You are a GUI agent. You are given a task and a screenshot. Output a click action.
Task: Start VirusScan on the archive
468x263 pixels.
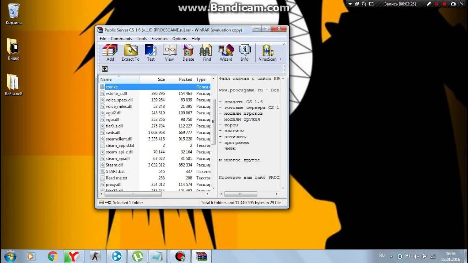pyautogui.click(x=268, y=53)
